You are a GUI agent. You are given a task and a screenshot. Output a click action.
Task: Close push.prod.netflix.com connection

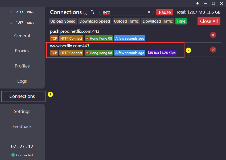point(213,35)
